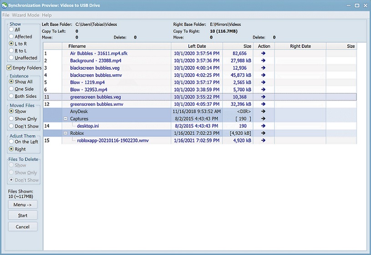Screen dimensions: 371x255
Task: Sort by the Action column header
Action: (x=264, y=46)
